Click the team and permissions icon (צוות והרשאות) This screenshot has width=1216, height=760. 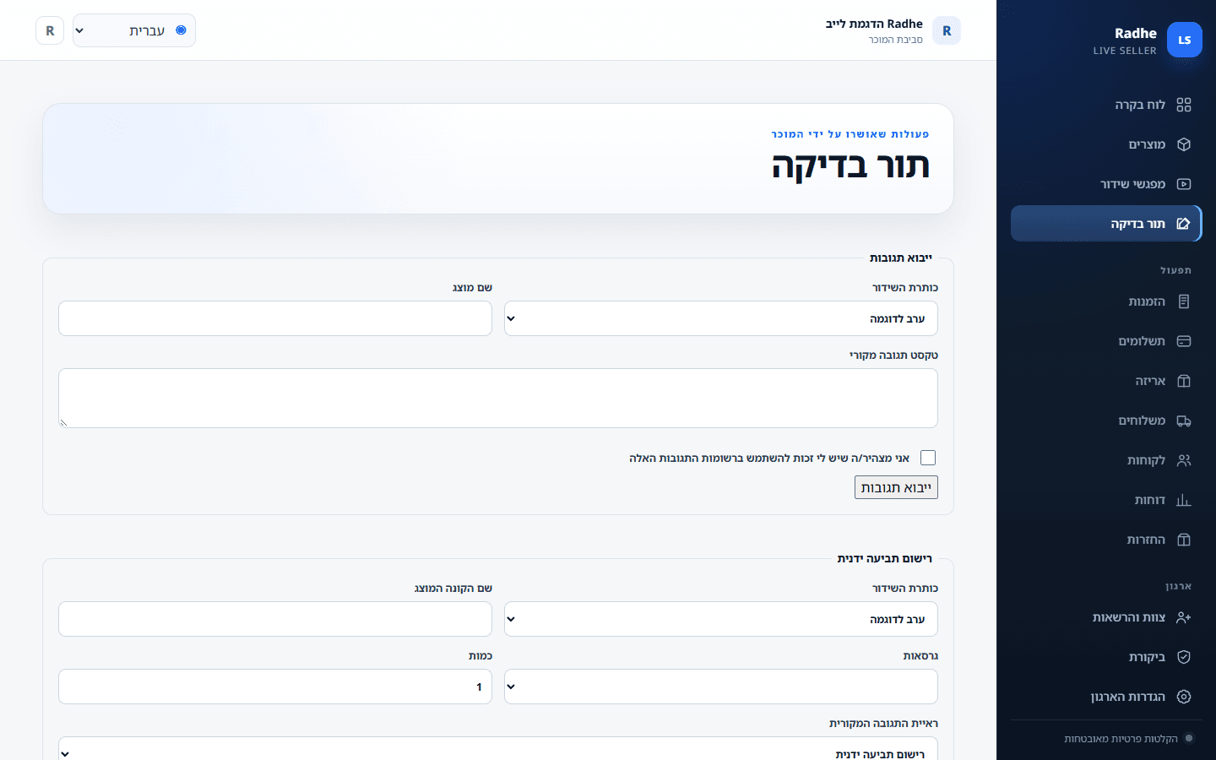coord(1184,617)
